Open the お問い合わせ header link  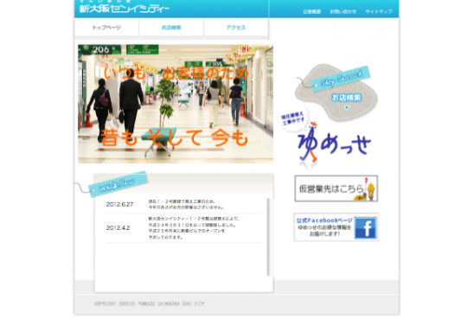tap(343, 11)
